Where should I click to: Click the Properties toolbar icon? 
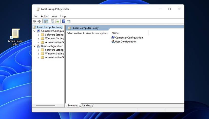click(52, 21)
